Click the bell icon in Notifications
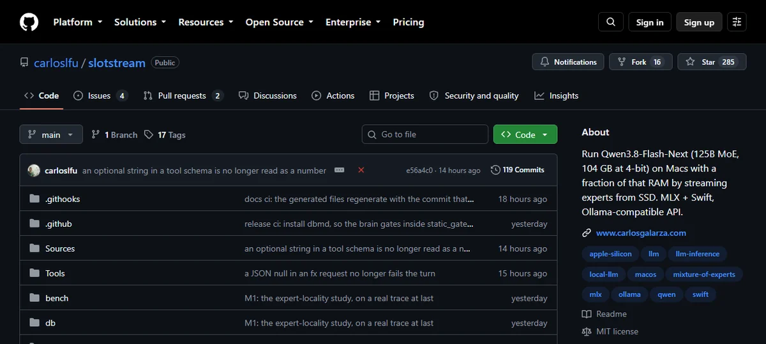 [544, 62]
